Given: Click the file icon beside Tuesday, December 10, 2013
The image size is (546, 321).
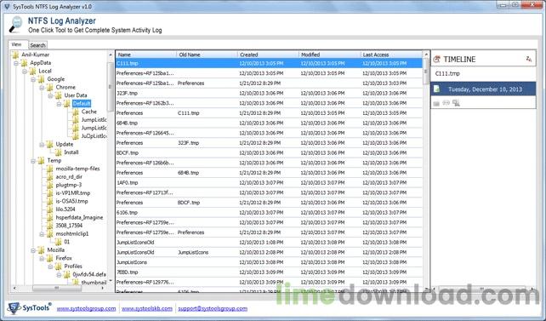Looking at the screenshot, I should pos(436,89).
